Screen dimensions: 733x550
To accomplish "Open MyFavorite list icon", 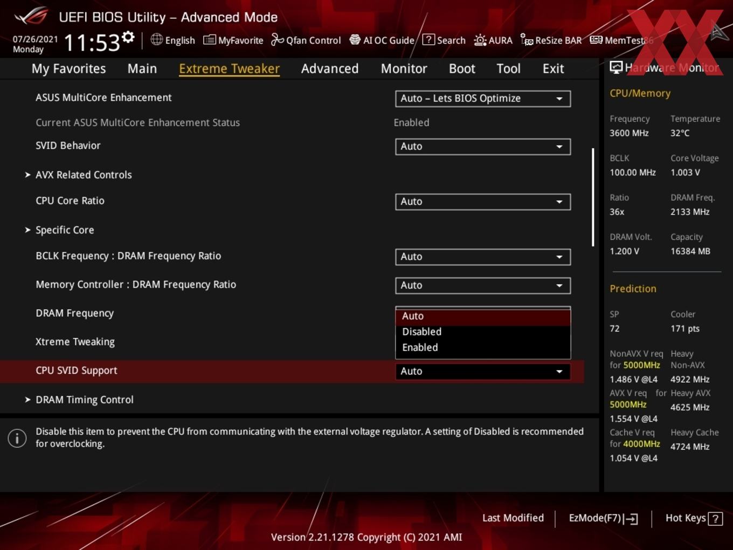I will click(209, 40).
